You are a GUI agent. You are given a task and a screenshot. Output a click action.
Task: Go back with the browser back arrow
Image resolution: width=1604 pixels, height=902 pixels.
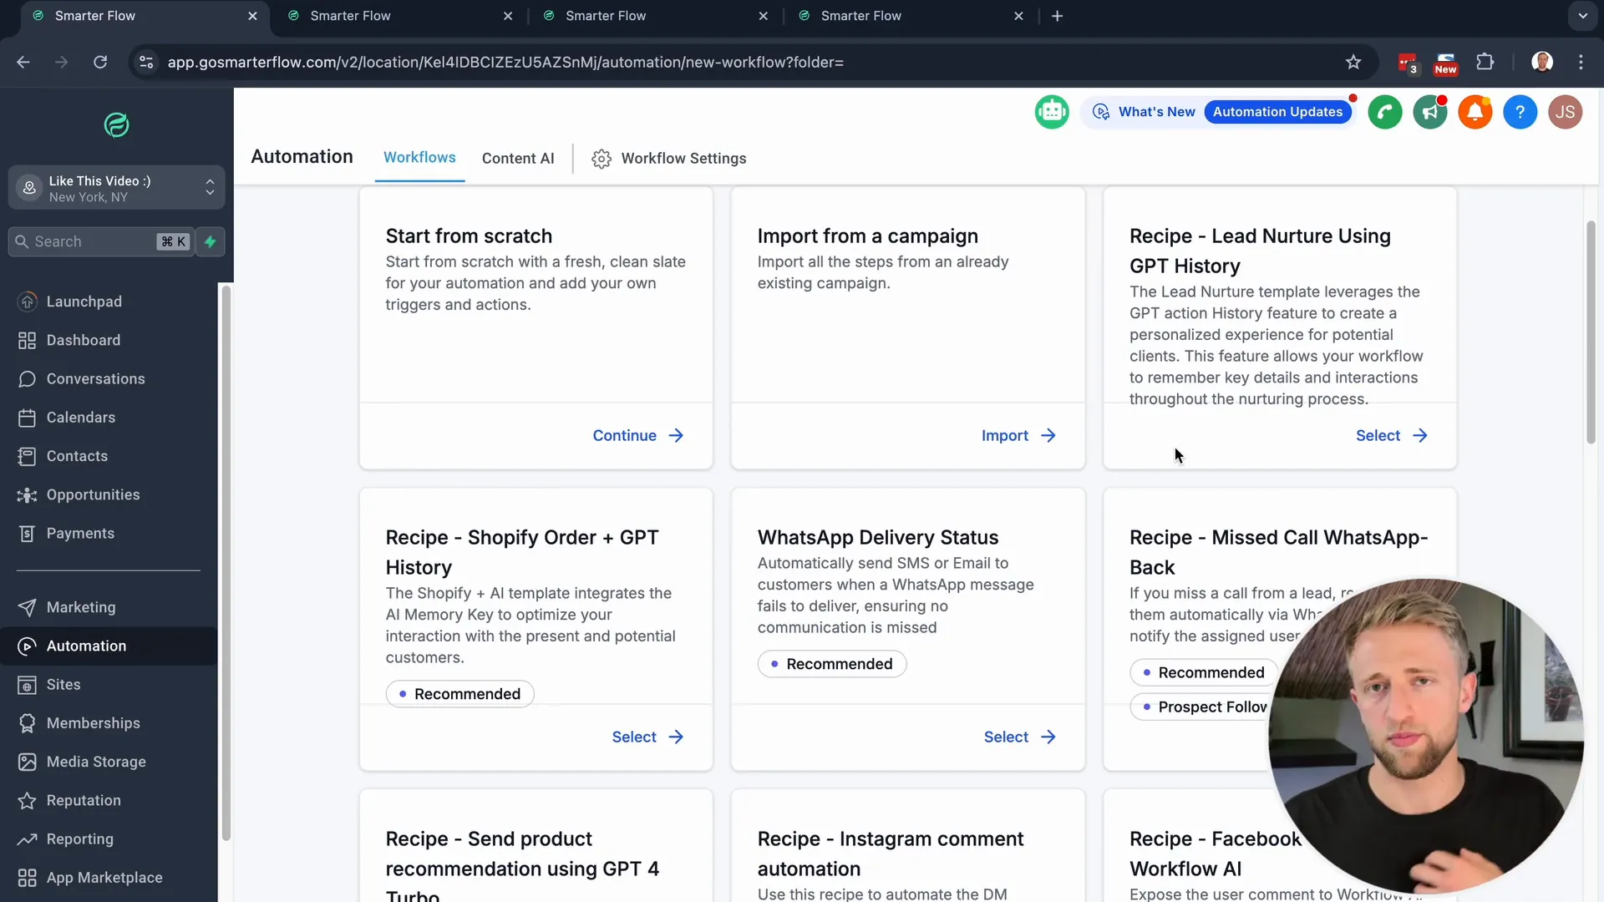pos(23,62)
